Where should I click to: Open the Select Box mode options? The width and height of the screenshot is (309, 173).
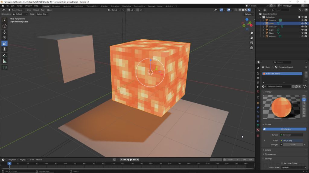click(x=42, y=14)
